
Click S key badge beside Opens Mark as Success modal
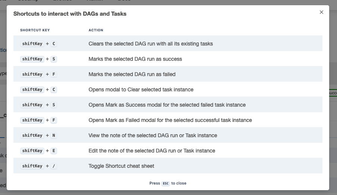54,105
